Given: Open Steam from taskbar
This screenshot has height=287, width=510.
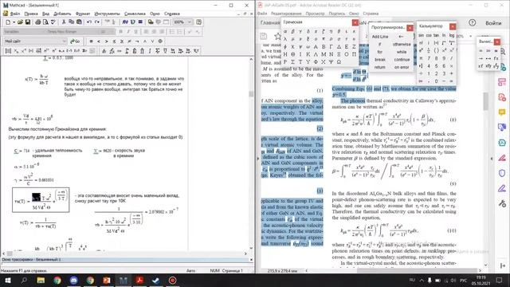Looking at the screenshot, I should 156,280.
